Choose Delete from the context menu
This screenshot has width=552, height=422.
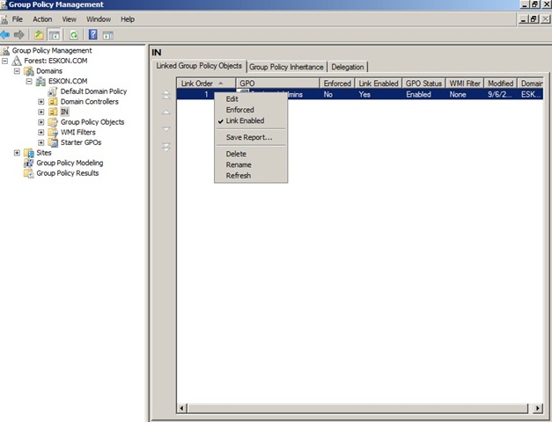coord(251,154)
